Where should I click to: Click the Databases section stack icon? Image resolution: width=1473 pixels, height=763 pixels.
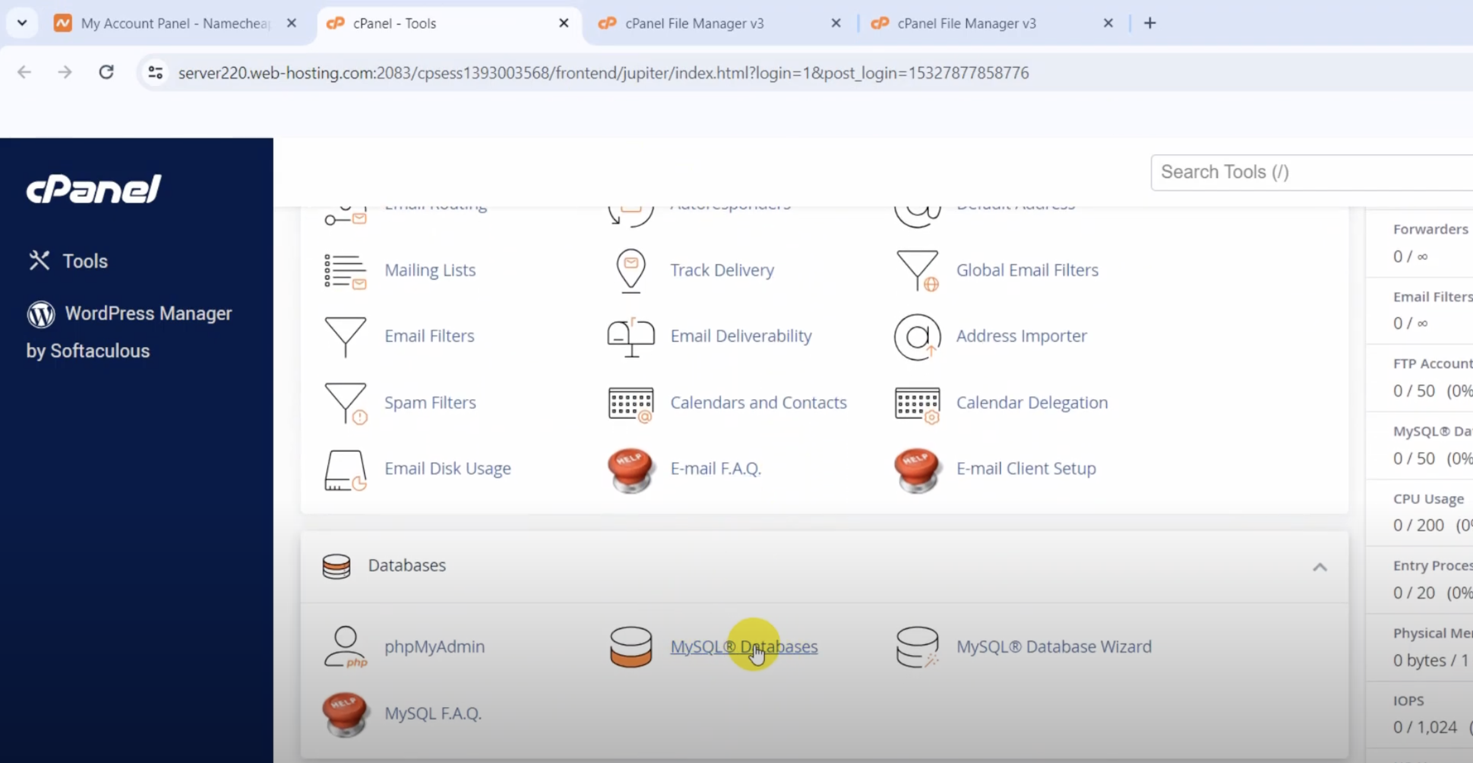point(336,566)
